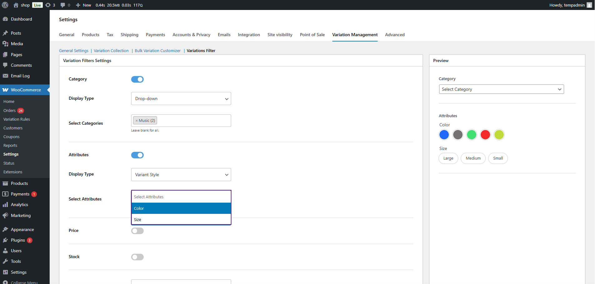Remove the Music category tag

pyautogui.click(x=136, y=121)
